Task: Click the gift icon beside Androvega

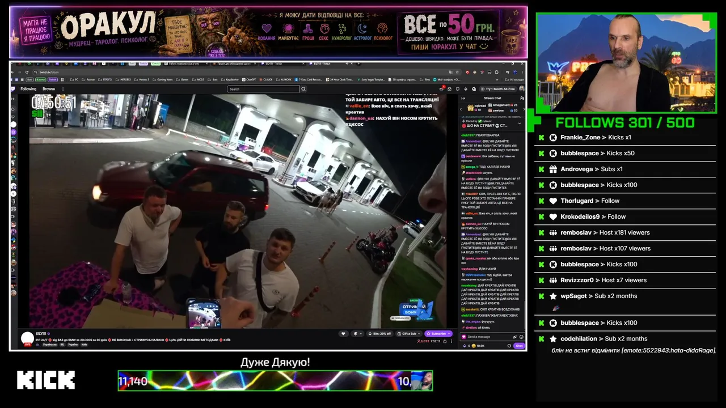Action: tap(553, 169)
